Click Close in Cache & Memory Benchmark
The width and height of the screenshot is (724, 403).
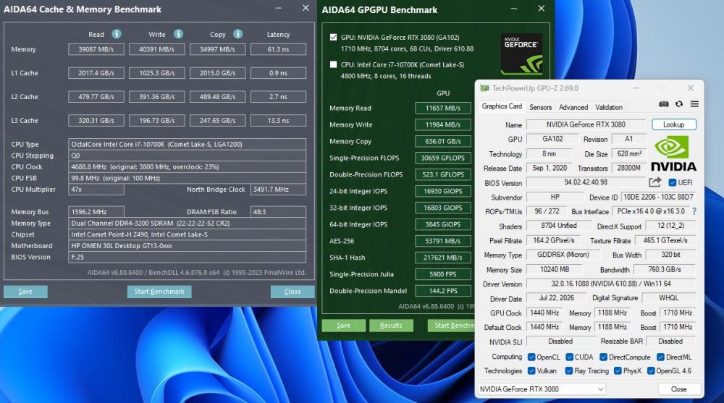pyautogui.click(x=292, y=292)
